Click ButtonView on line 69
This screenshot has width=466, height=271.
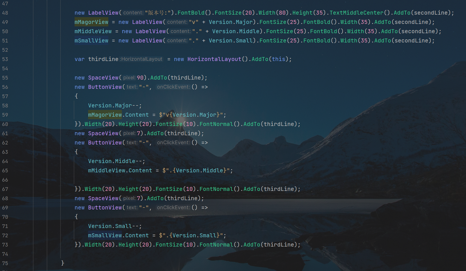(105, 207)
